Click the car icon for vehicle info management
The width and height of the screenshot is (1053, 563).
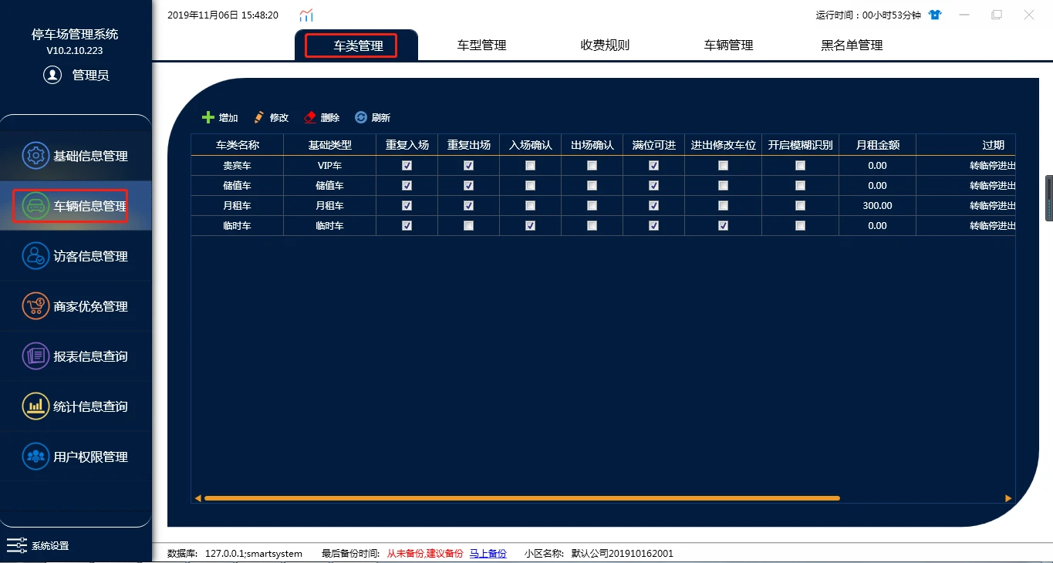35,206
